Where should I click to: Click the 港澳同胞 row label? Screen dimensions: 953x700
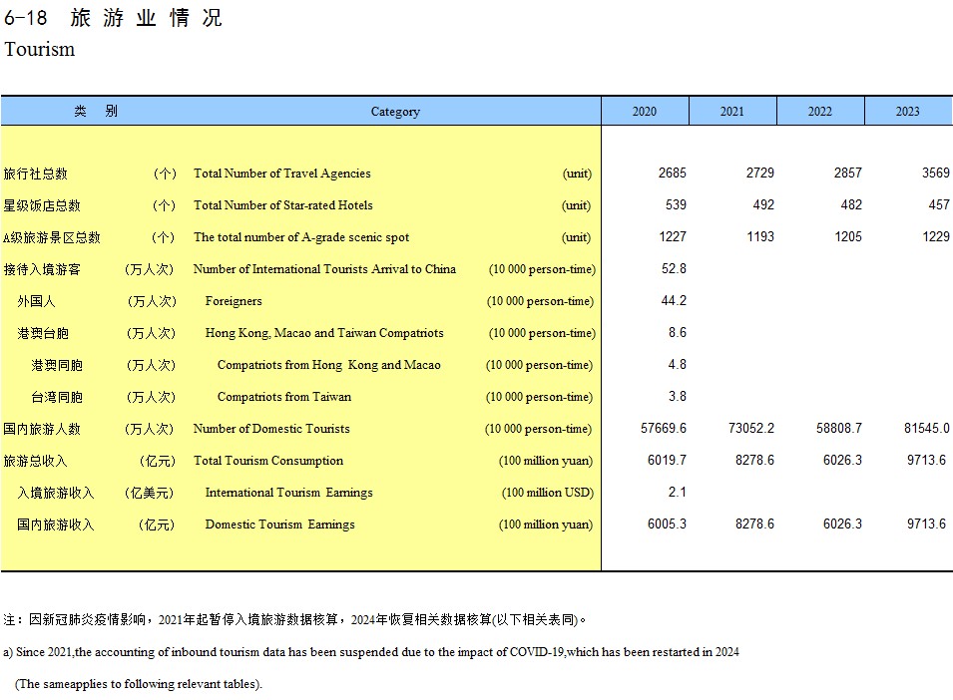click(x=57, y=365)
